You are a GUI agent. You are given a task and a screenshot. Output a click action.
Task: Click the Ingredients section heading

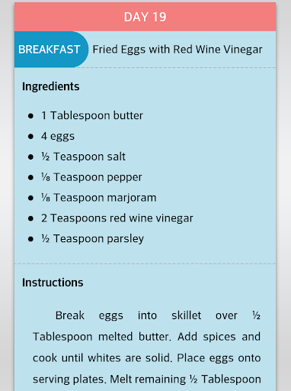[x=51, y=86]
